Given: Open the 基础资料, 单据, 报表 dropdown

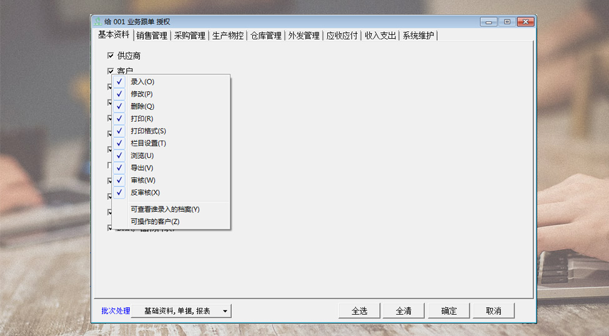Looking at the screenshot, I should pos(181,311).
